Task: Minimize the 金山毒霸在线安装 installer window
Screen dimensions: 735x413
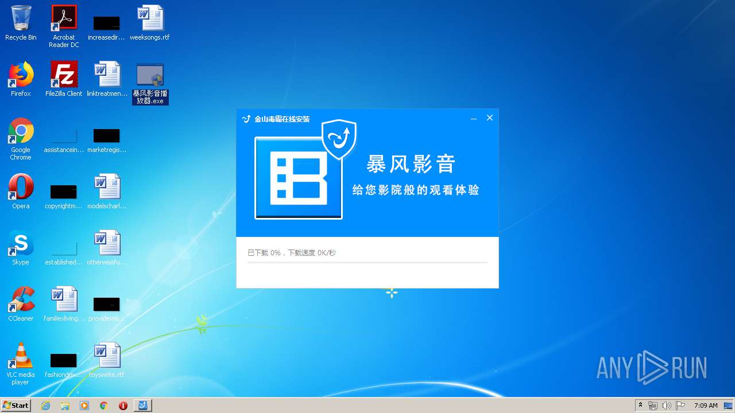Action: coord(474,118)
